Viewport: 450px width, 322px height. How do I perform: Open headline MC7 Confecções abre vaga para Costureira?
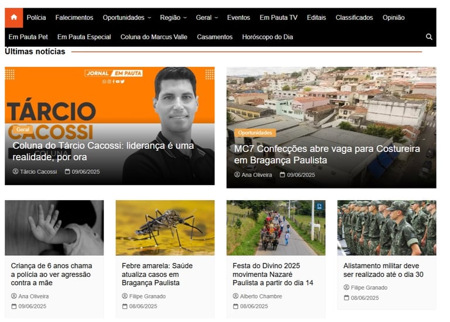point(327,154)
